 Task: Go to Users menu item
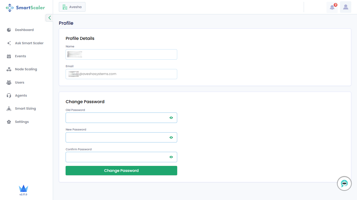point(20,83)
